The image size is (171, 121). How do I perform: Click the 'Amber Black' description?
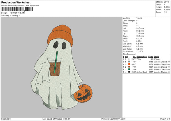142,72
